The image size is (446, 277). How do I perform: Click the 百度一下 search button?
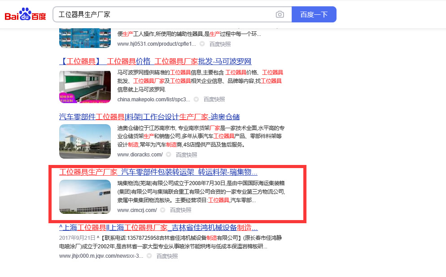pos(314,14)
